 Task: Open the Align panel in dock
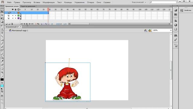point(176,21)
